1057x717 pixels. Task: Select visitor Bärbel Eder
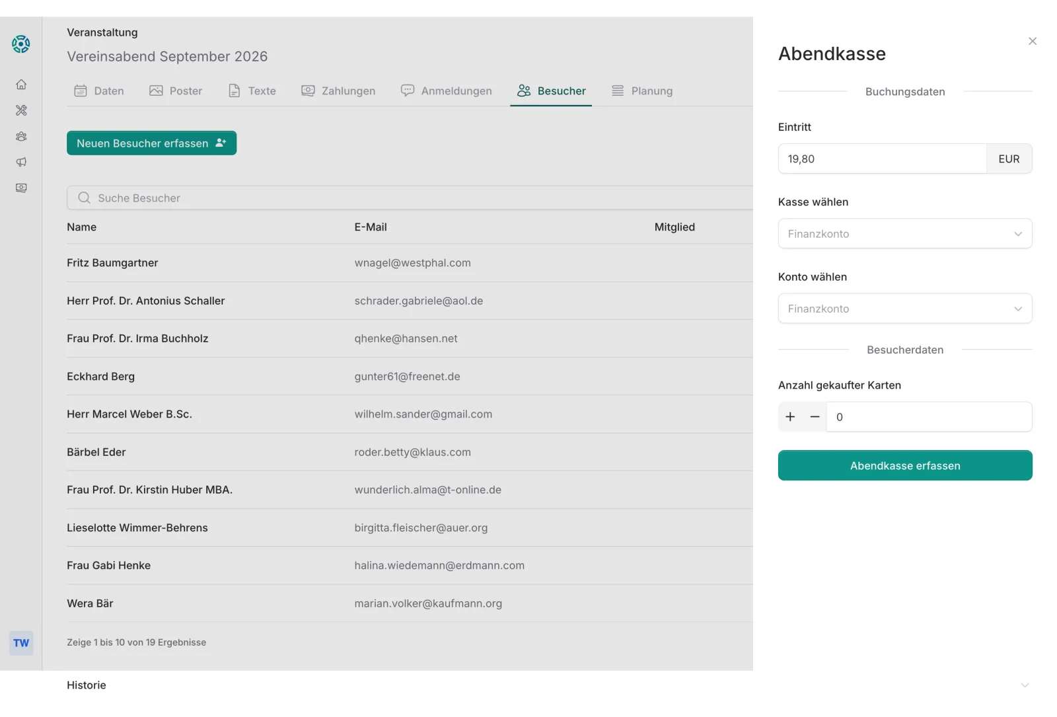[96, 452]
